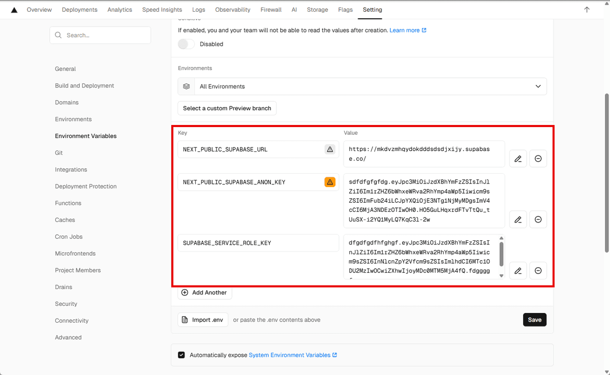Image resolution: width=610 pixels, height=375 pixels.
Task: Uncheck Automatically expose System Environment Variables
Action: (x=181, y=355)
